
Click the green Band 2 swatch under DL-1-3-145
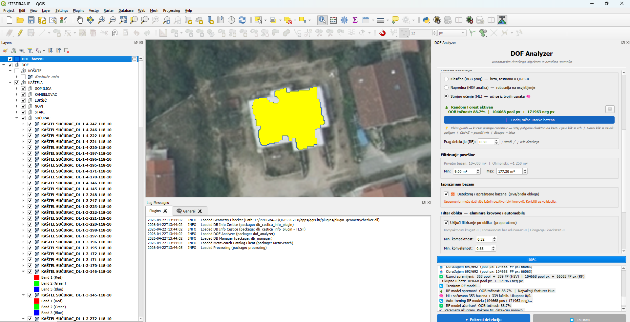[x=37, y=307]
